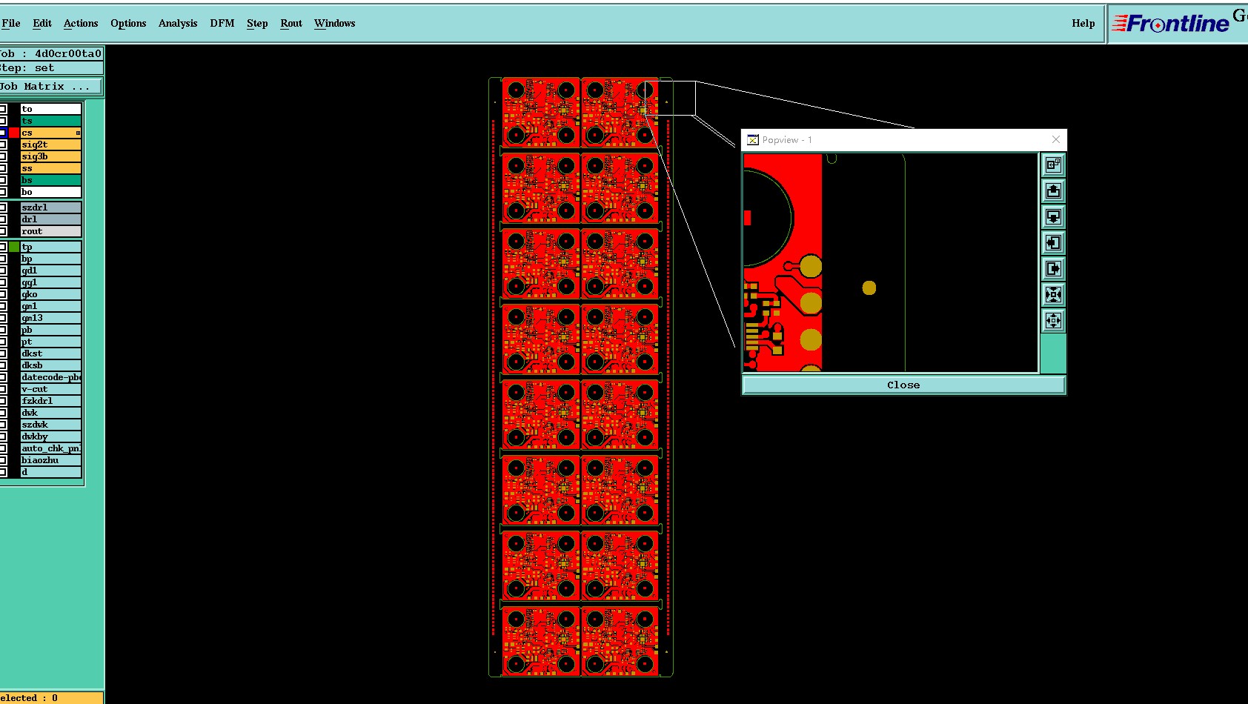Screen dimensions: 1248x704
Task: Click the green color swatch of tp layer
Action: tap(14, 247)
